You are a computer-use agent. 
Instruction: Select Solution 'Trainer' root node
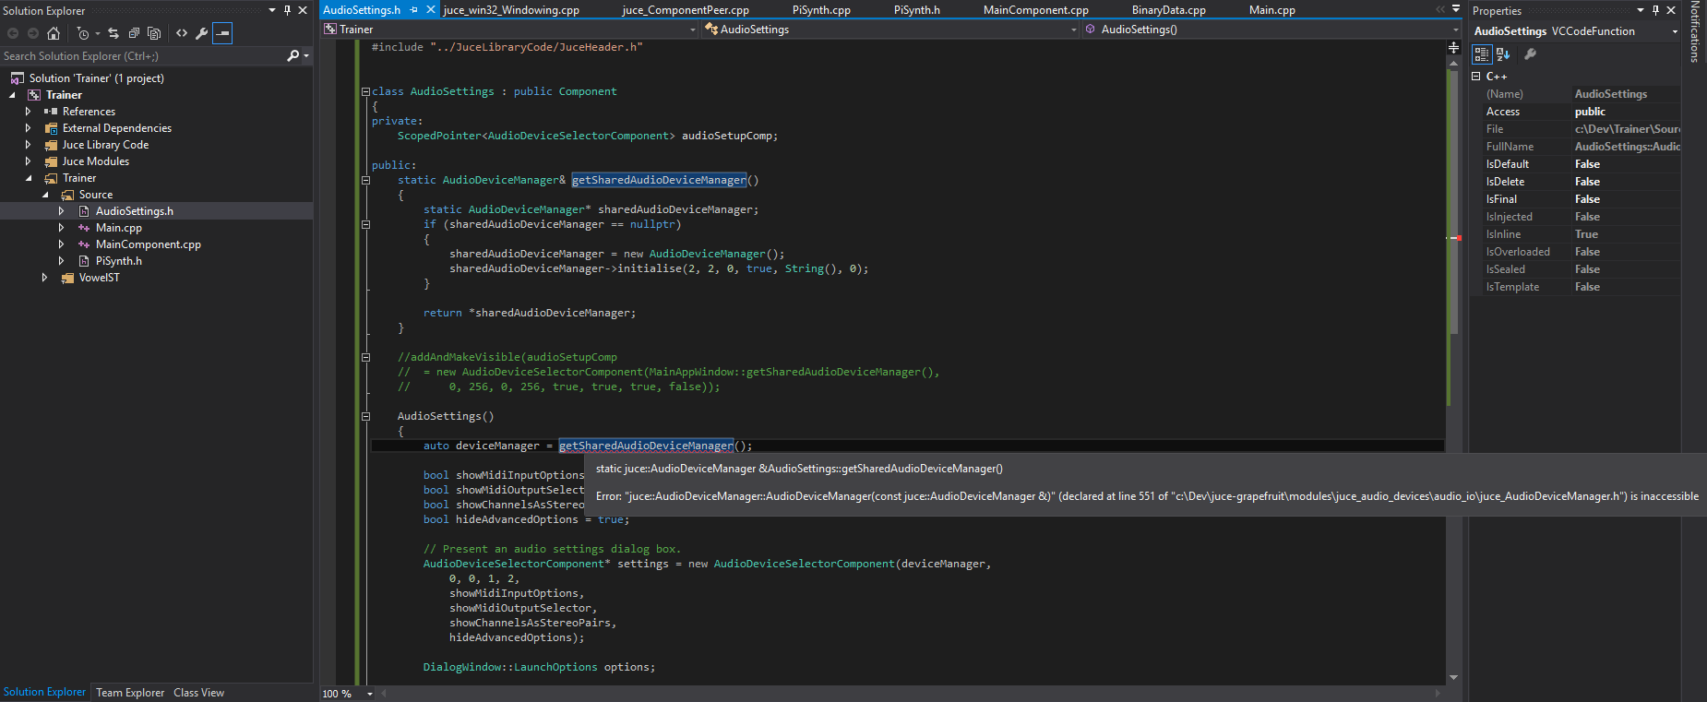click(x=96, y=78)
